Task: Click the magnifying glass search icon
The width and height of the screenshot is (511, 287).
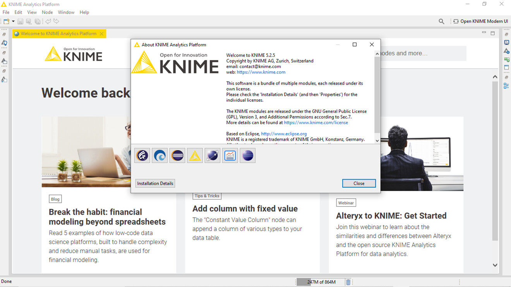Action: (441, 22)
